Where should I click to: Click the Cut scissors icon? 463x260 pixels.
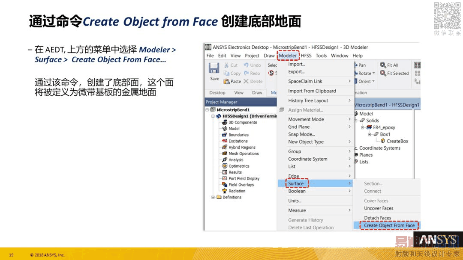(226, 65)
